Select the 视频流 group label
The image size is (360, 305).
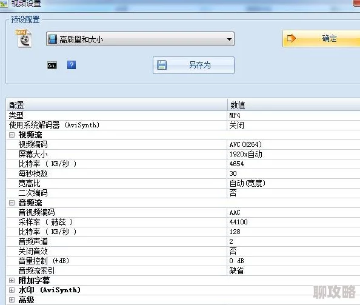pyautogui.click(x=30, y=135)
